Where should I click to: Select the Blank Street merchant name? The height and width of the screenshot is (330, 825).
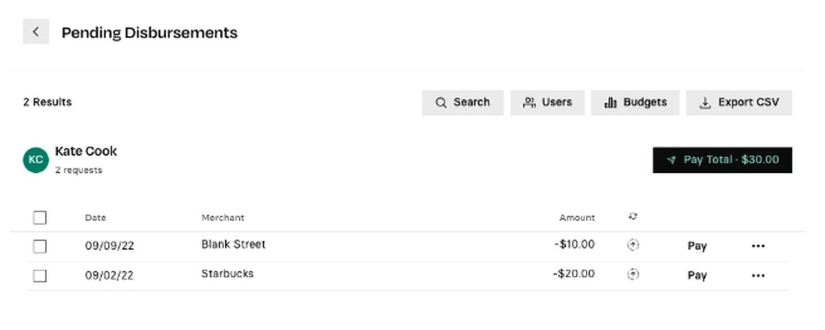click(x=233, y=244)
